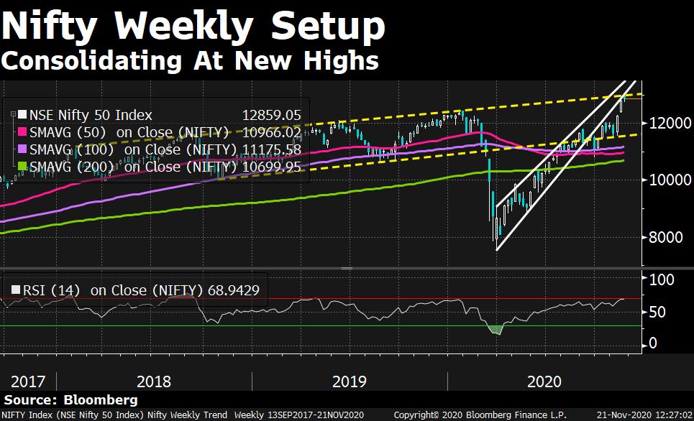Click the pink SMAVG (50) legend swatch
This screenshot has width=694, height=421.
[x=22, y=132]
